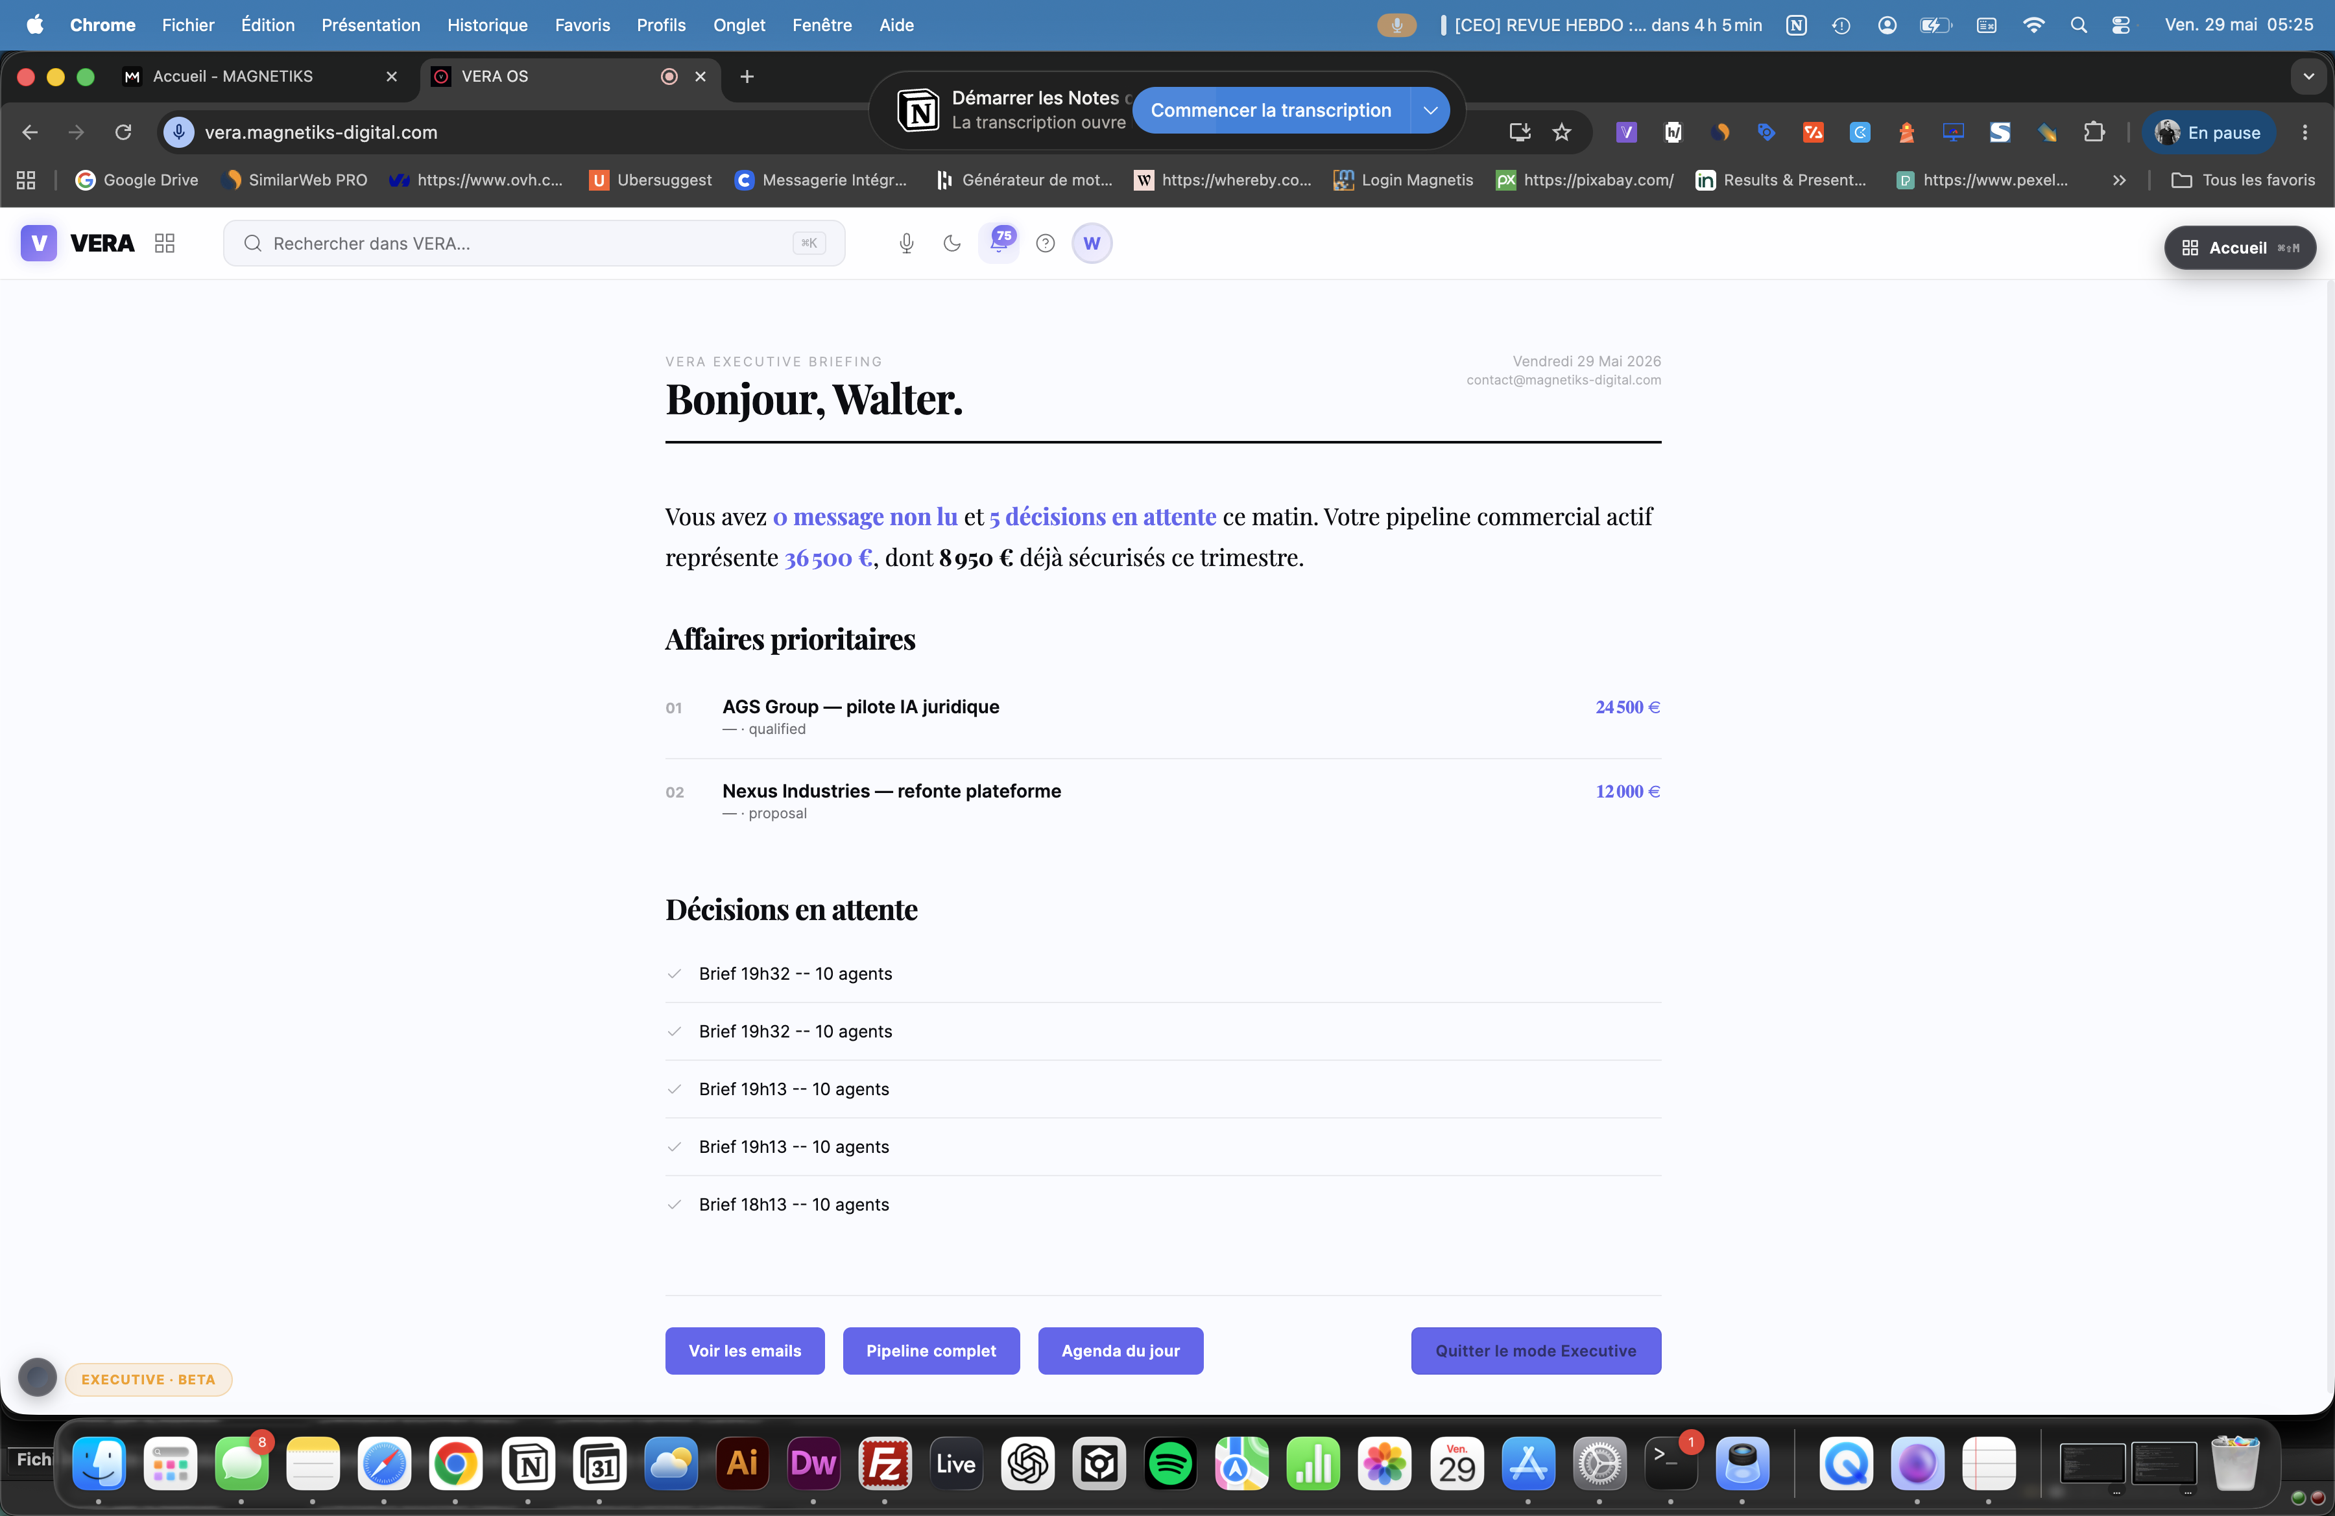Open the Chrome apps grid in bookmarks bar
The width and height of the screenshot is (2335, 1516).
pos(27,180)
